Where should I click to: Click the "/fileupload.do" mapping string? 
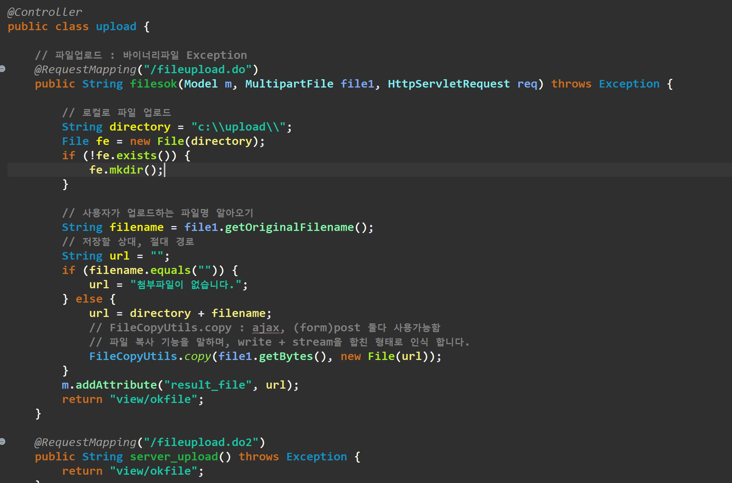(197, 69)
